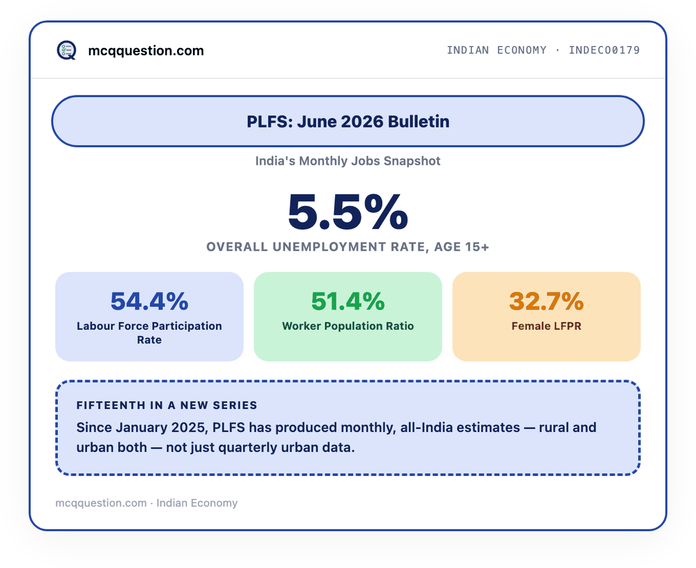Click the INDEC00179 code label
Image resolution: width=696 pixels, height=568 pixels.
point(604,50)
